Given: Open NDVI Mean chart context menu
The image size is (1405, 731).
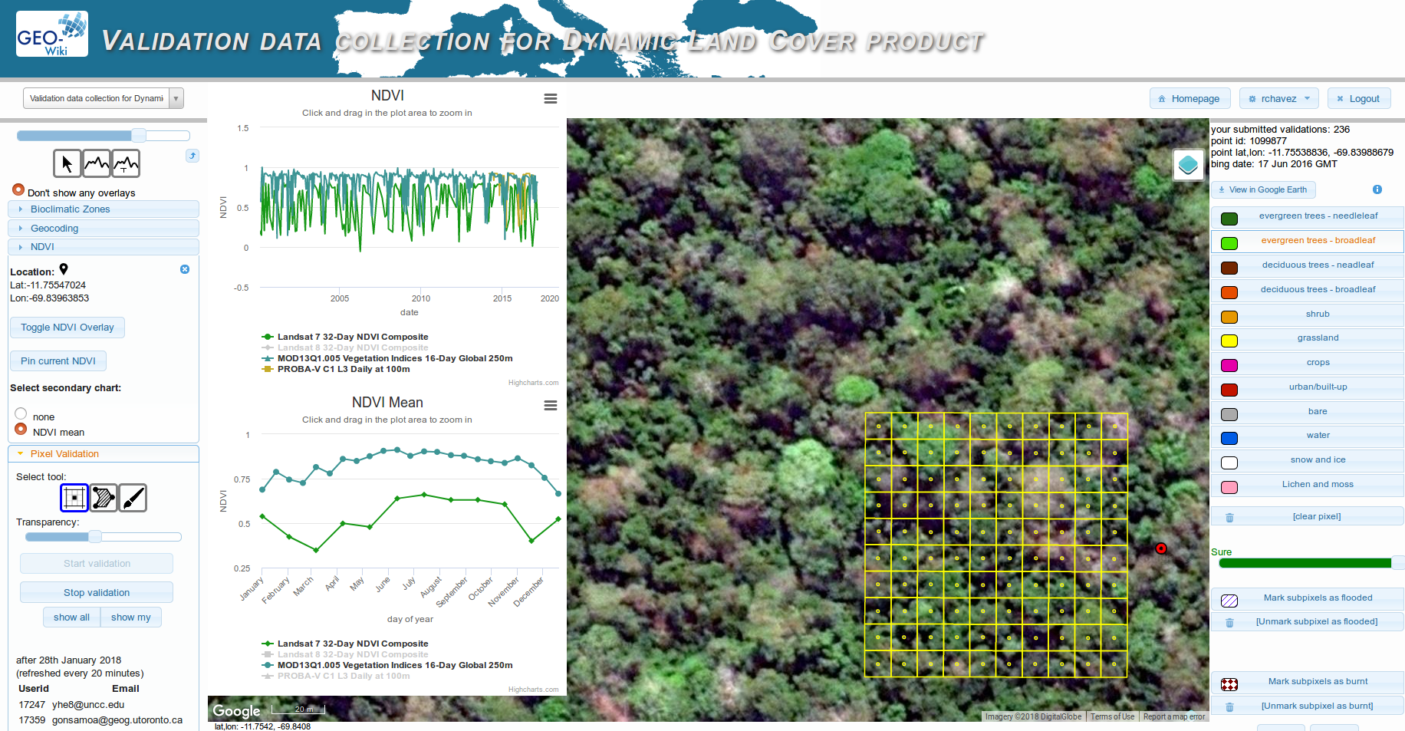Looking at the screenshot, I should point(550,406).
